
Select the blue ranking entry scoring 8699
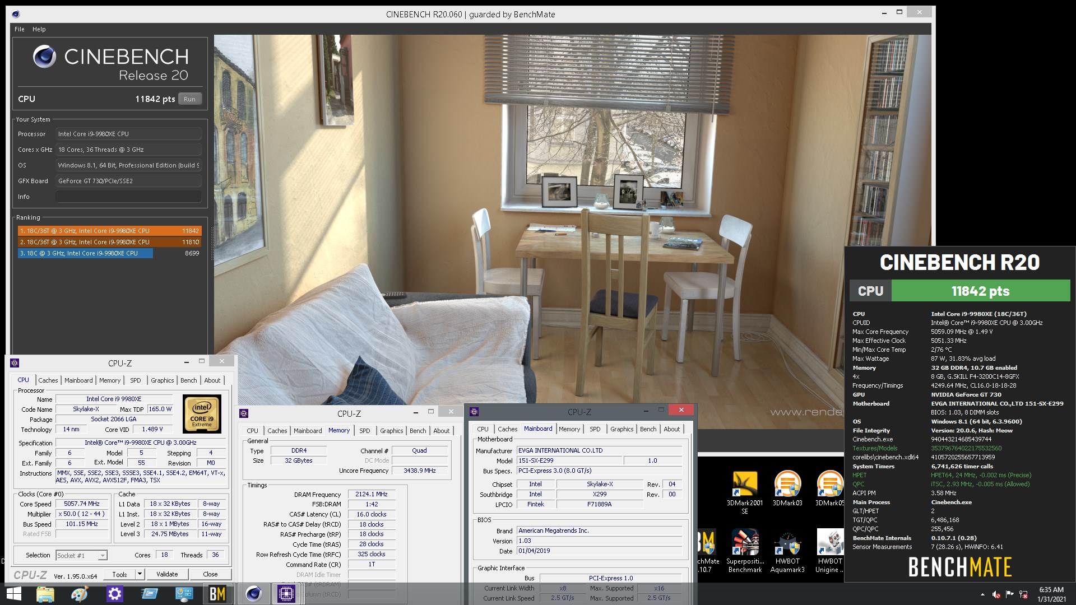[x=109, y=253]
